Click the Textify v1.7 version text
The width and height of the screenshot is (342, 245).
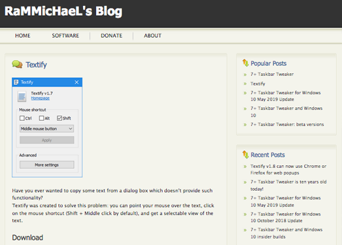click(42, 93)
